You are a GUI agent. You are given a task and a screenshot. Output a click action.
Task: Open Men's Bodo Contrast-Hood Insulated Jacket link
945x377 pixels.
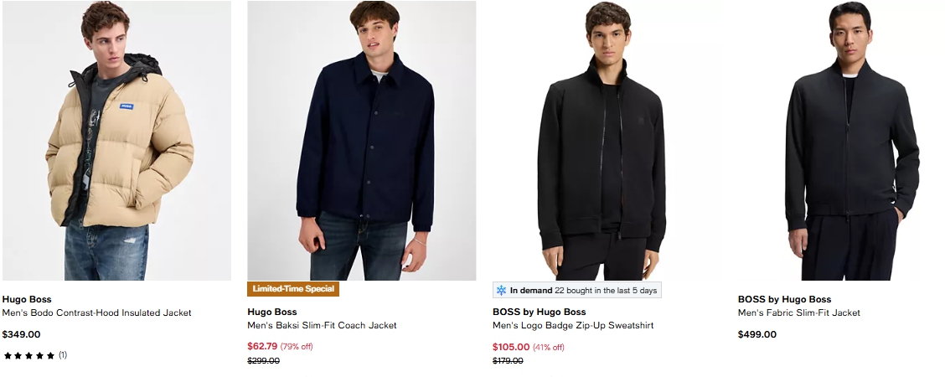pos(97,312)
